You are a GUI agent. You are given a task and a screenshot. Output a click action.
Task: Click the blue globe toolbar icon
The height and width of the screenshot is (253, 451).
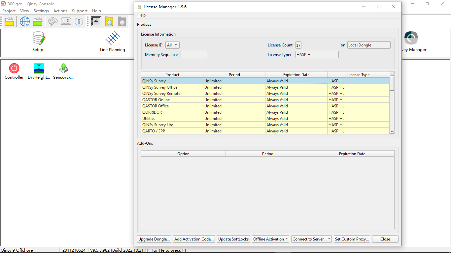(x=25, y=21)
